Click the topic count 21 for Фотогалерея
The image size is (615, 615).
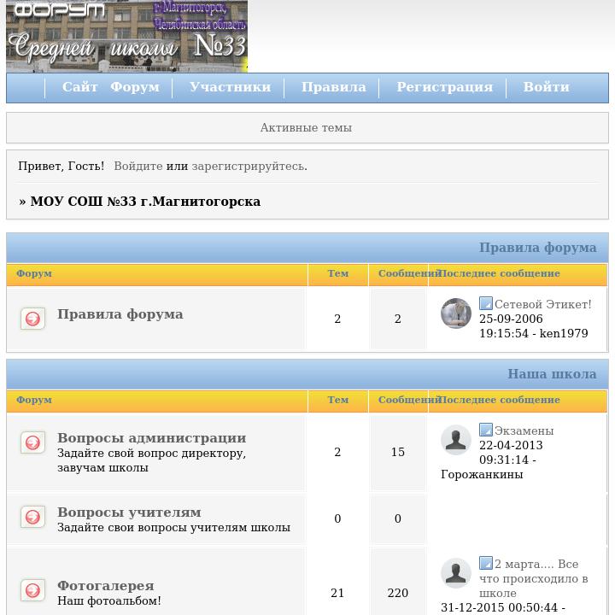pos(337,593)
